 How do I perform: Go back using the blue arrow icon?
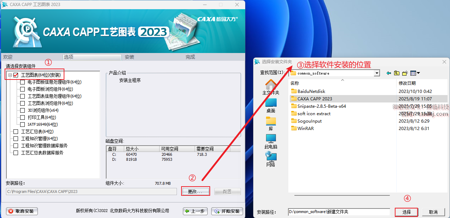pyautogui.click(x=389, y=73)
